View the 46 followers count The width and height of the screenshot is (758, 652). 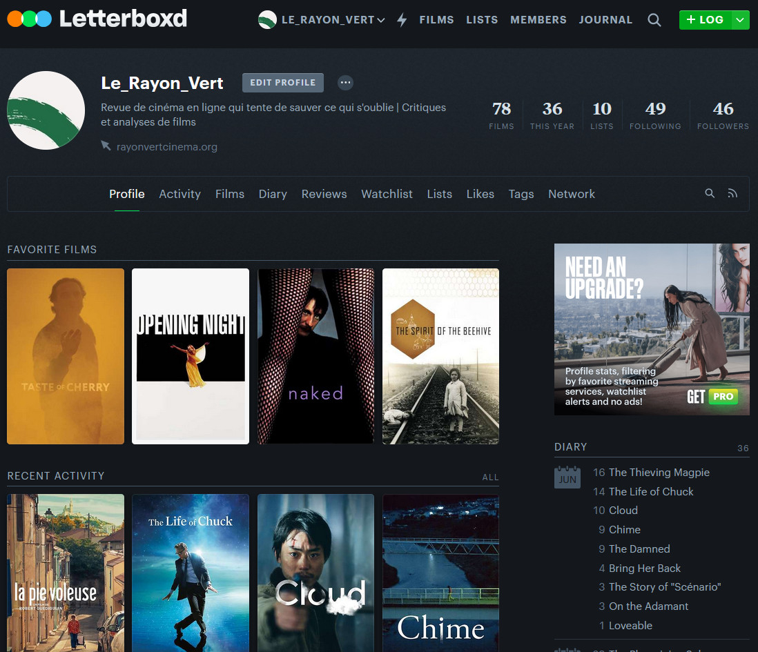click(723, 115)
